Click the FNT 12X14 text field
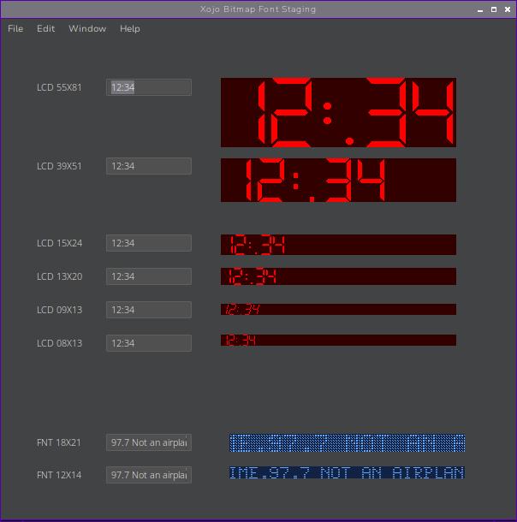 (x=149, y=475)
